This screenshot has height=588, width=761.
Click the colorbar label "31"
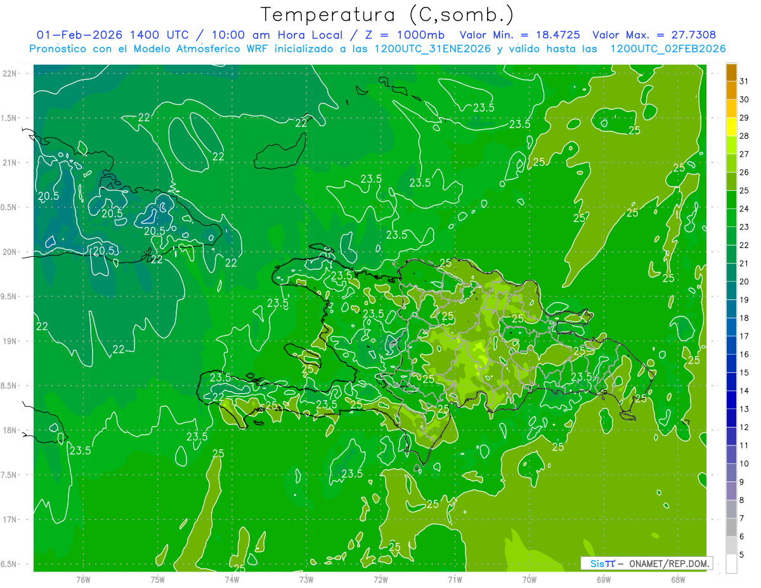[745, 81]
